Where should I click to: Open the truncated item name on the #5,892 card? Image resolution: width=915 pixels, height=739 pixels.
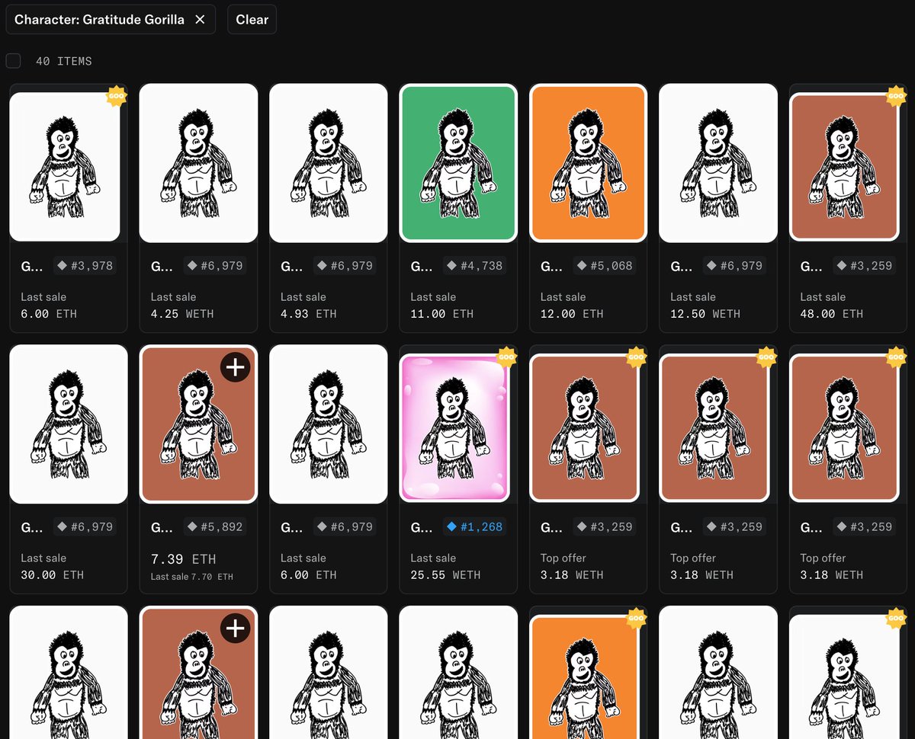(x=162, y=526)
